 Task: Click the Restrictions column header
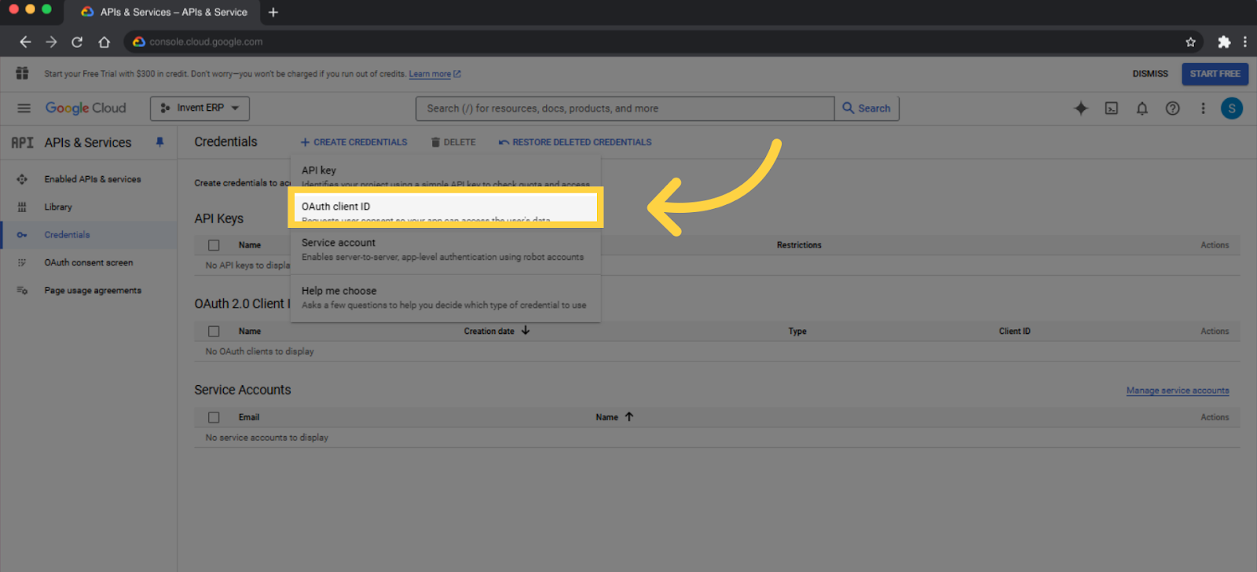click(799, 245)
